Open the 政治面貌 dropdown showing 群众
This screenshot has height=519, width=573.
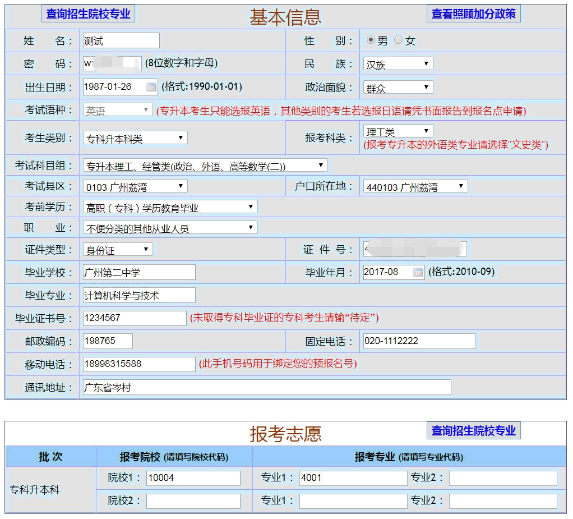coord(398,88)
